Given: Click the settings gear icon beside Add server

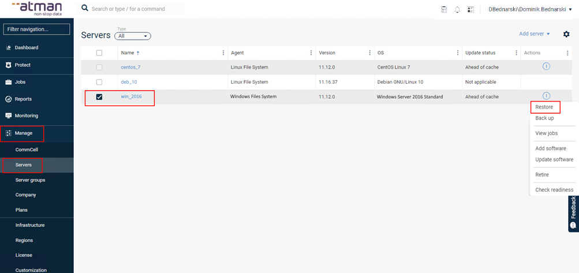Looking at the screenshot, I should tap(566, 34).
